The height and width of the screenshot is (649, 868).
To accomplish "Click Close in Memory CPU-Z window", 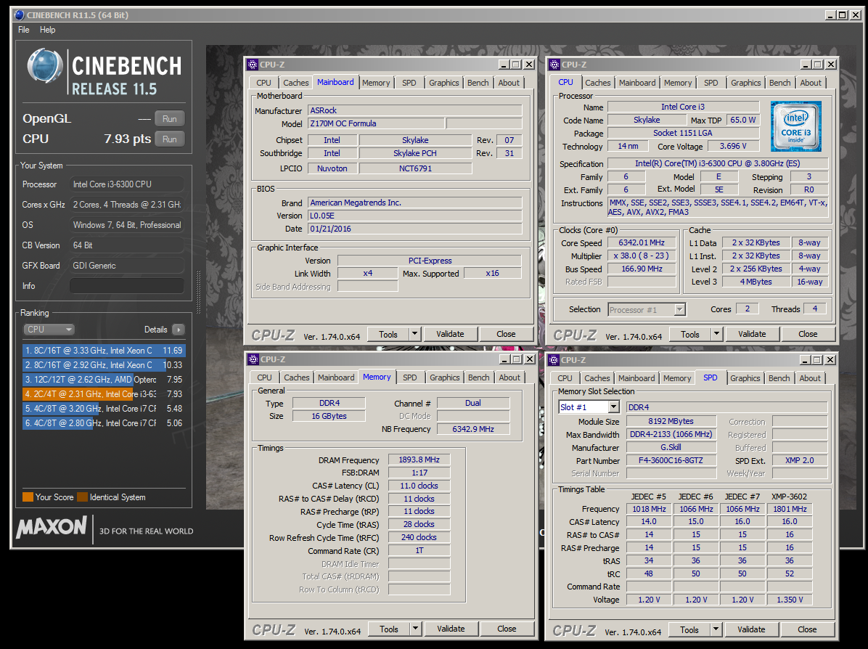I will 507,629.
